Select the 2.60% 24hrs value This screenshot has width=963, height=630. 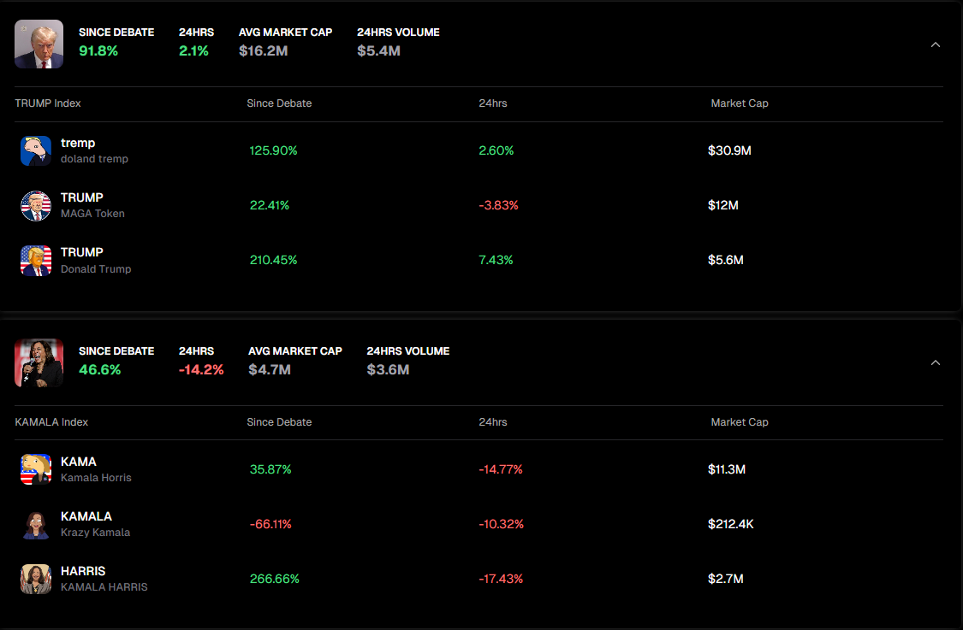[496, 150]
